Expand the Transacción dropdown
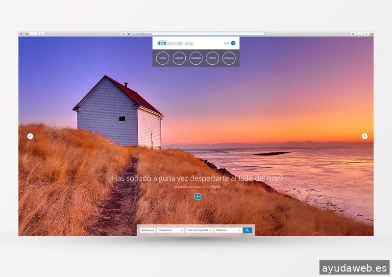This screenshot has width=392, height=277. click(x=171, y=230)
